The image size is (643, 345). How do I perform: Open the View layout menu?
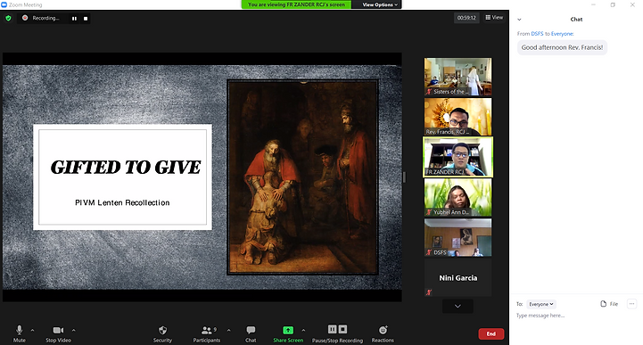pos(494,18)
